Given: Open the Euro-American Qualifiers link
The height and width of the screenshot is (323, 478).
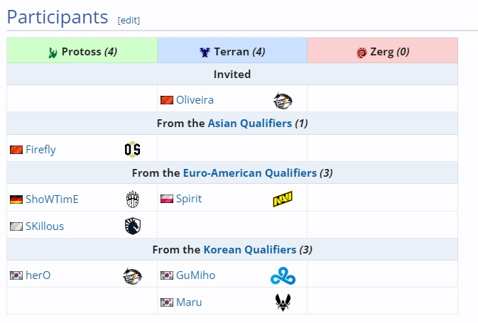Looking at the screenshot, I should [249, 173].
